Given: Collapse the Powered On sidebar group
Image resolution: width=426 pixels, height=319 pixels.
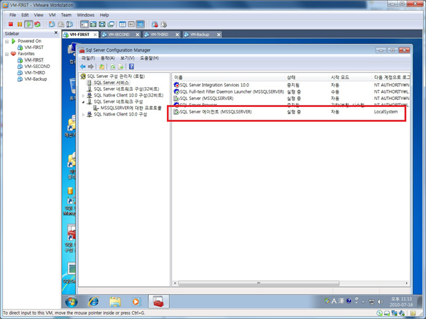Looking at the screenshot, I should [x=7, y=41].
